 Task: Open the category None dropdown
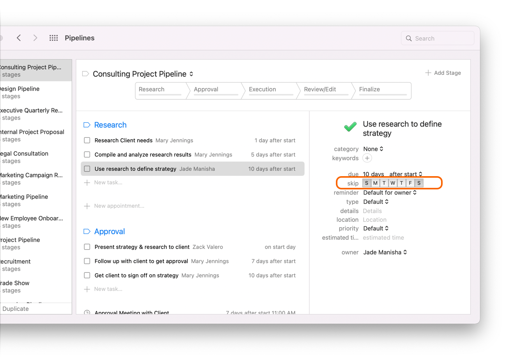[373, 149]
